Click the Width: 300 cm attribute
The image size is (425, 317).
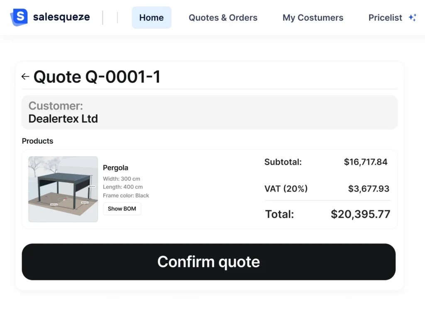coord(122,179)
